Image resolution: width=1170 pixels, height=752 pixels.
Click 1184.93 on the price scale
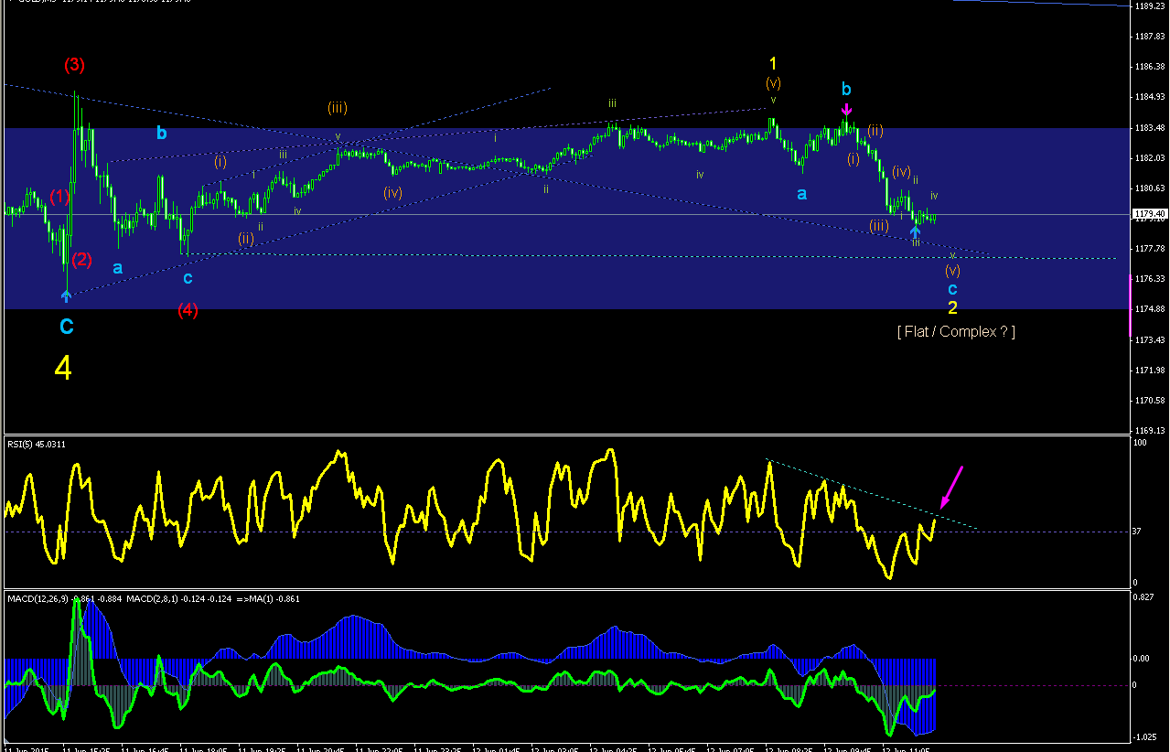pos(1149,97)
